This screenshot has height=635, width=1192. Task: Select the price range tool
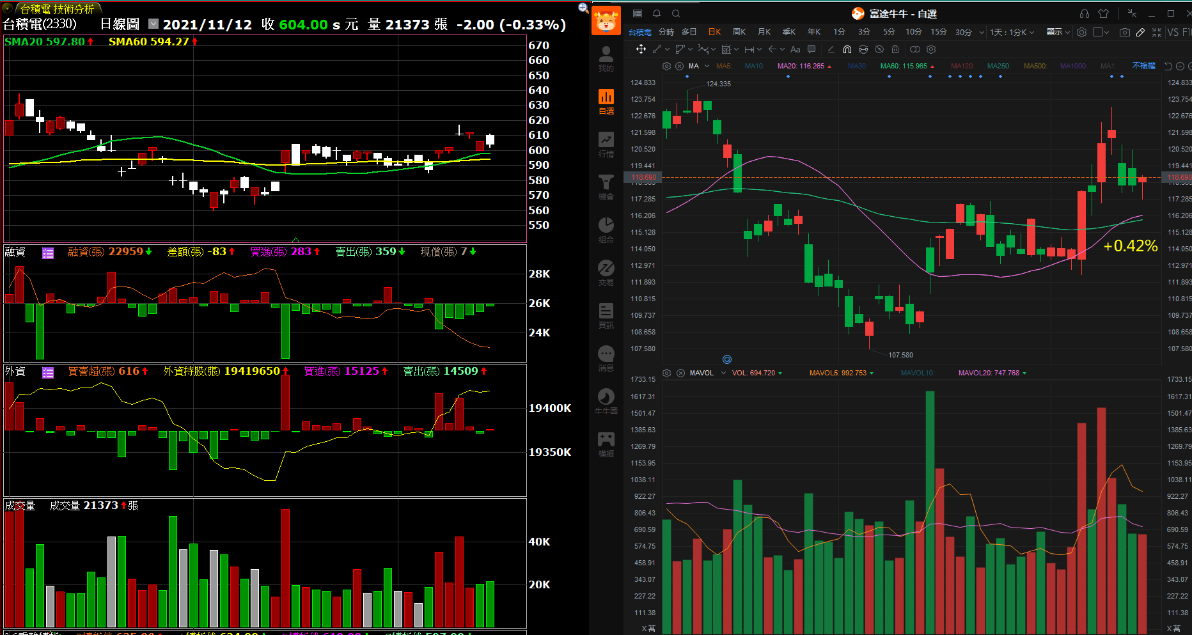(749, 49)
